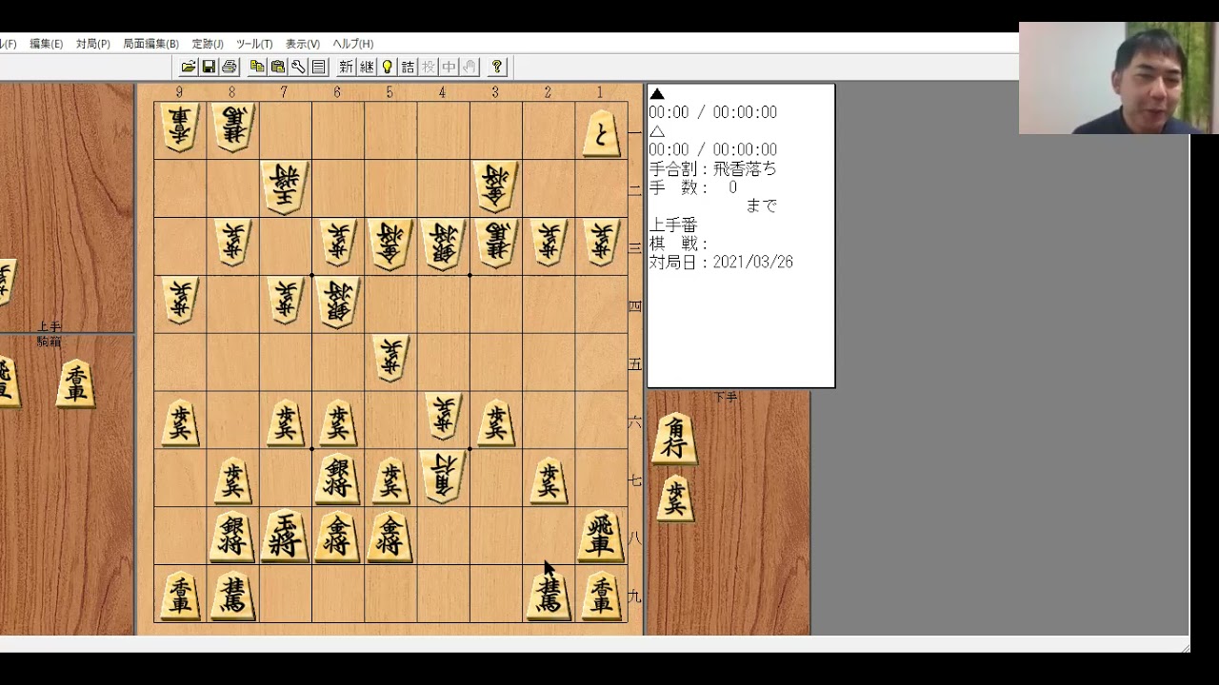The width and height of the screenshot is (1219, 685).
Task: Select the opponent silver on square 4三
Action: [x=442, y=245]
